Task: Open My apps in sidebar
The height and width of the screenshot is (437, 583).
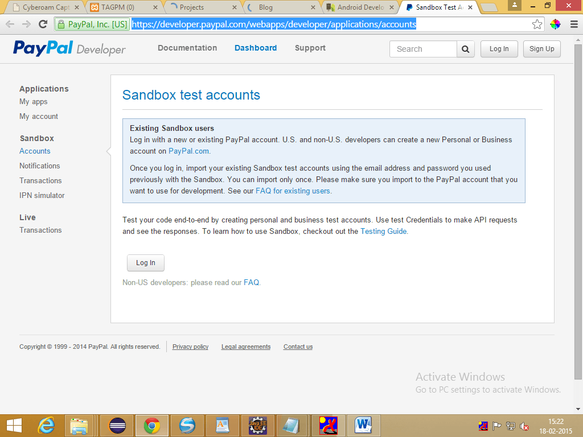Action: (x=34, y=101)
